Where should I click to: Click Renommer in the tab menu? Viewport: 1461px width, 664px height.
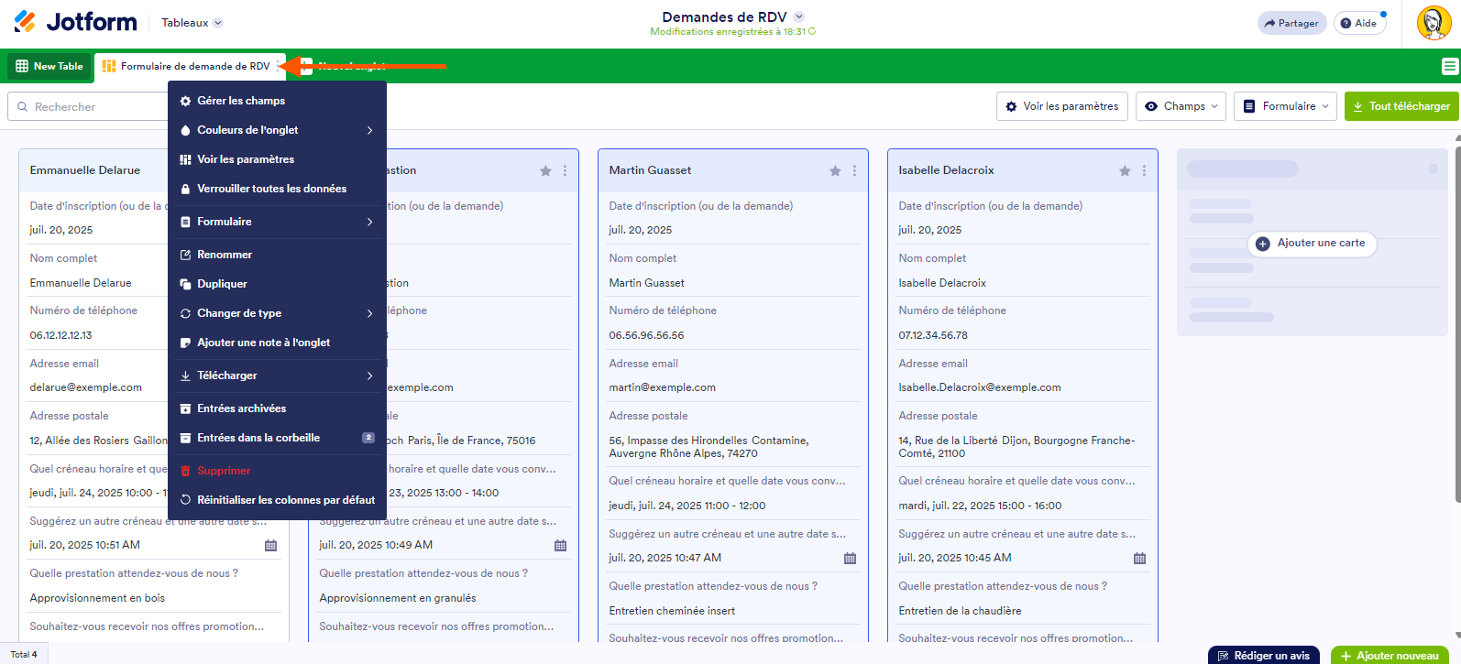point(278,255)
